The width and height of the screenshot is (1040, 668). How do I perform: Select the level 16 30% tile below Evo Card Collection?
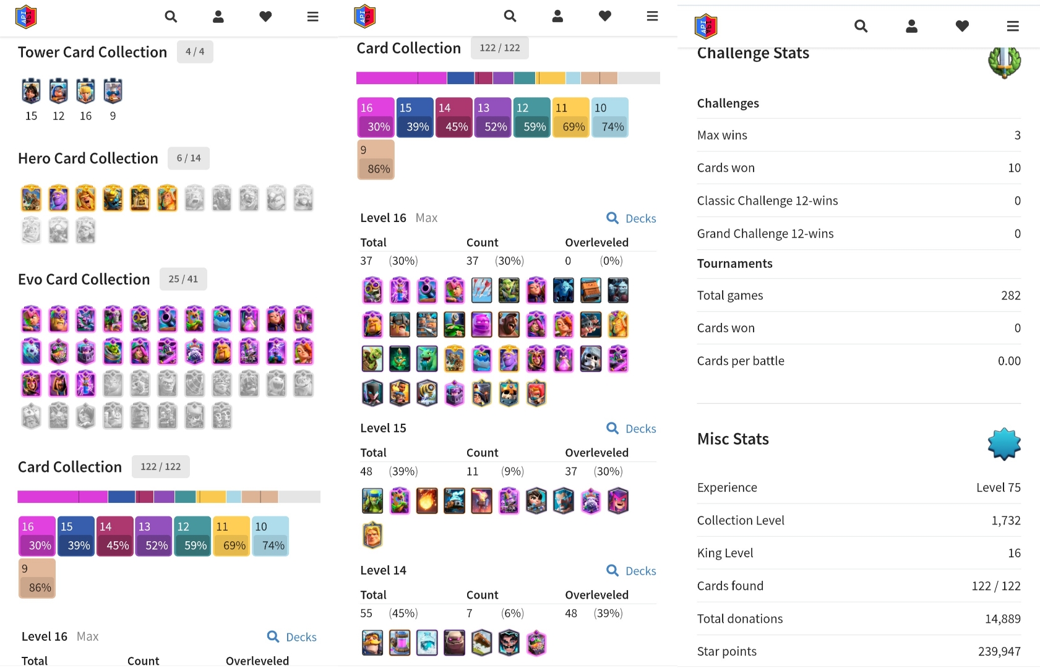point(37,536)
